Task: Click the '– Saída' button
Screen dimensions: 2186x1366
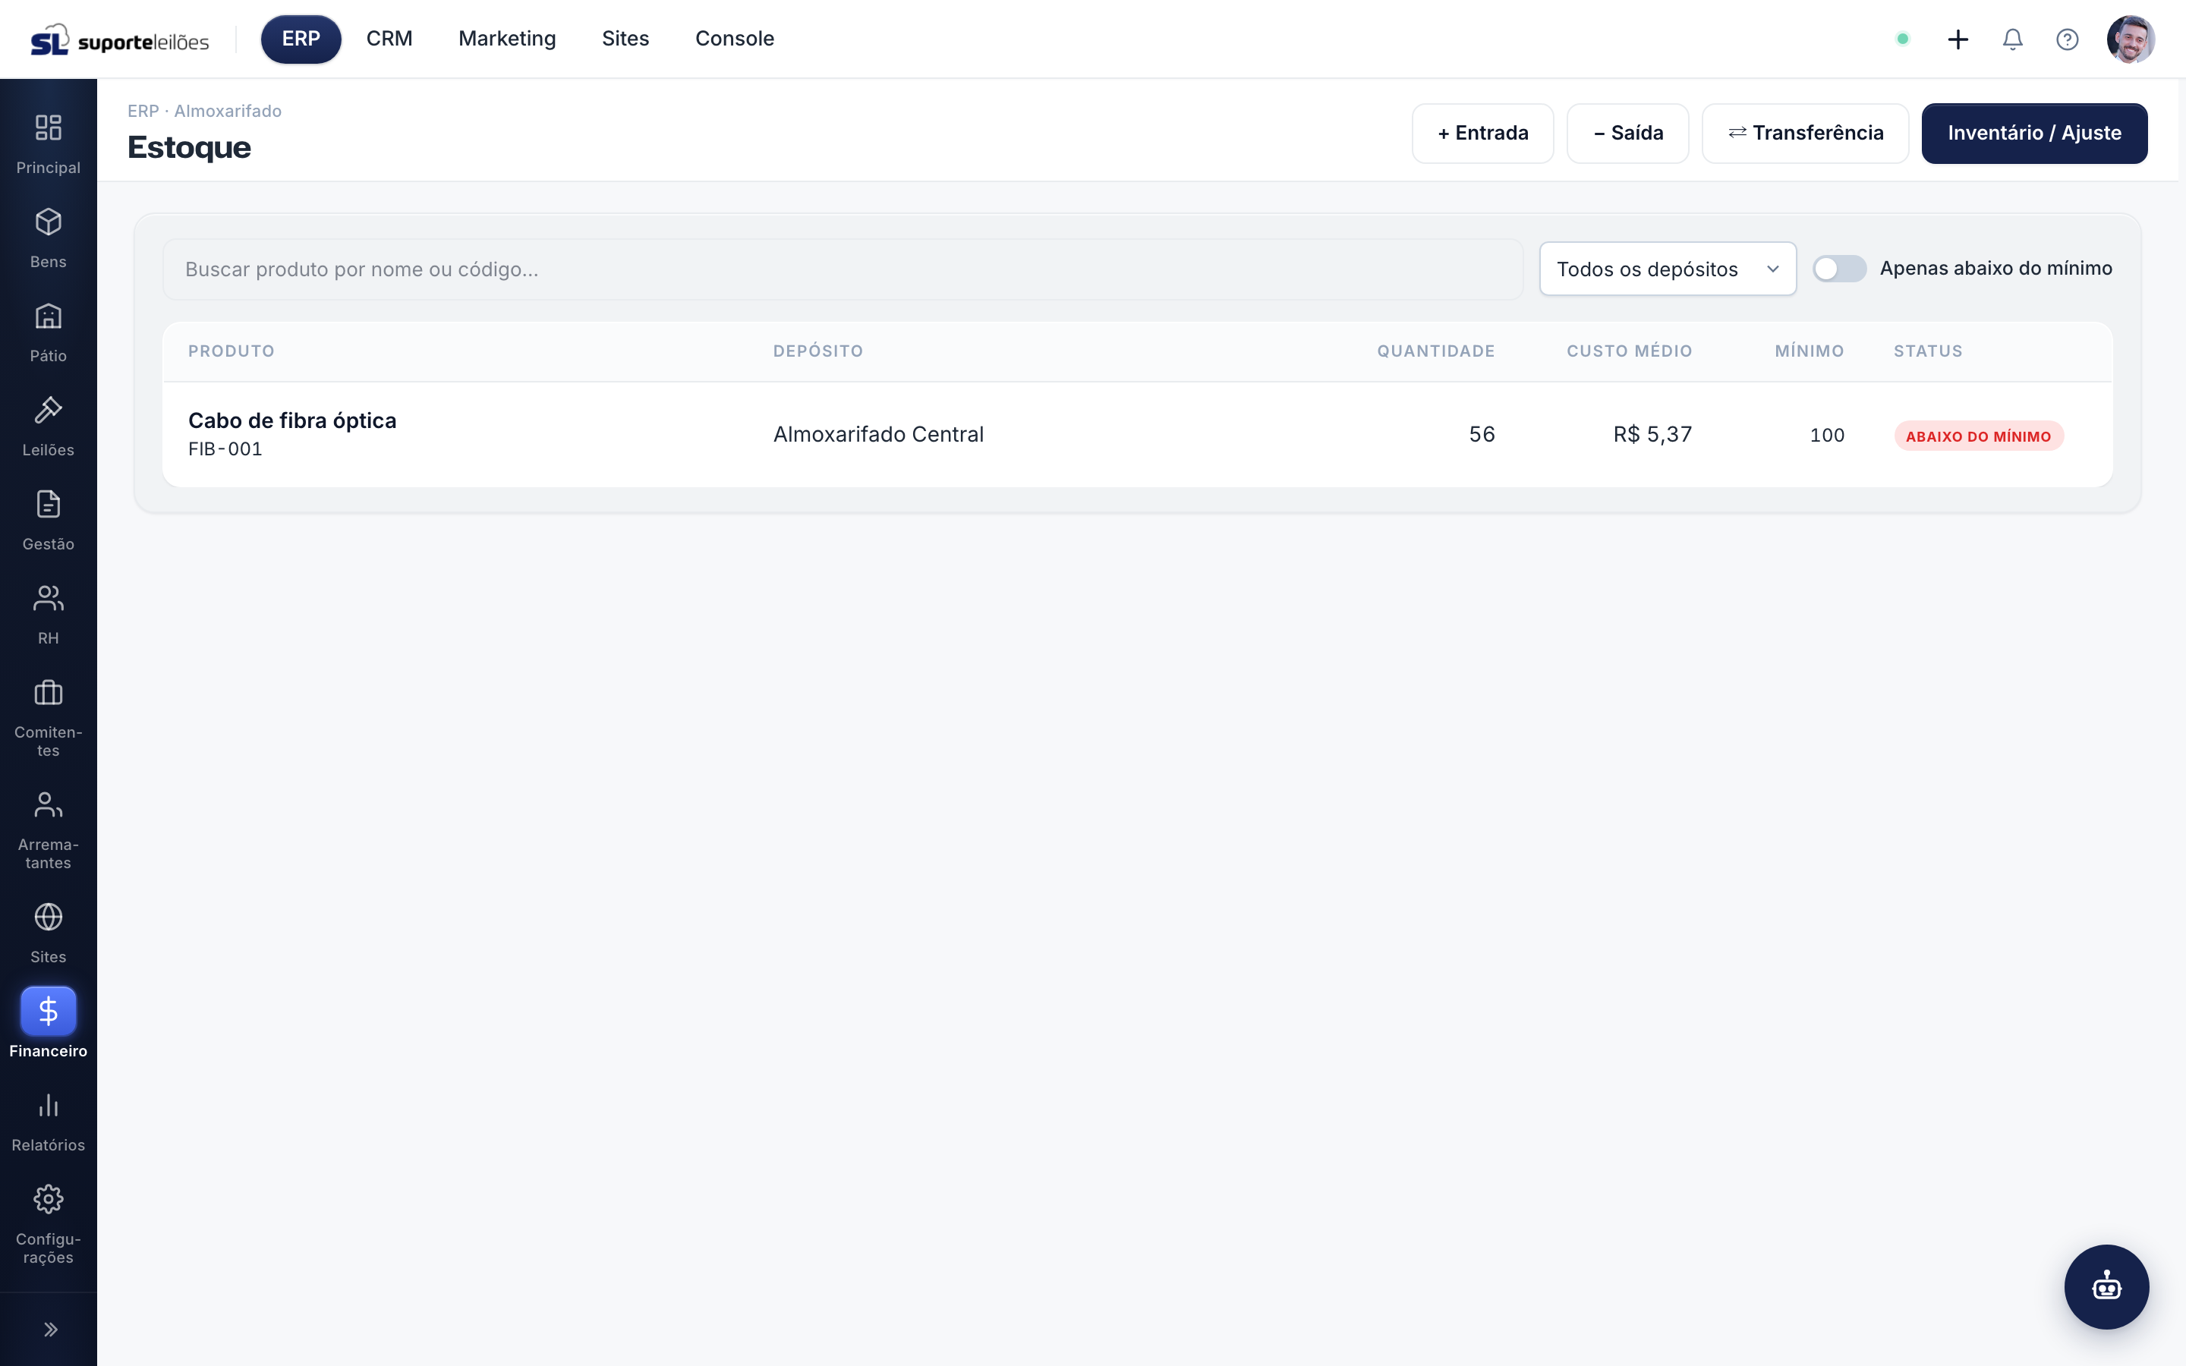Action: click(x=1627, y=133)
